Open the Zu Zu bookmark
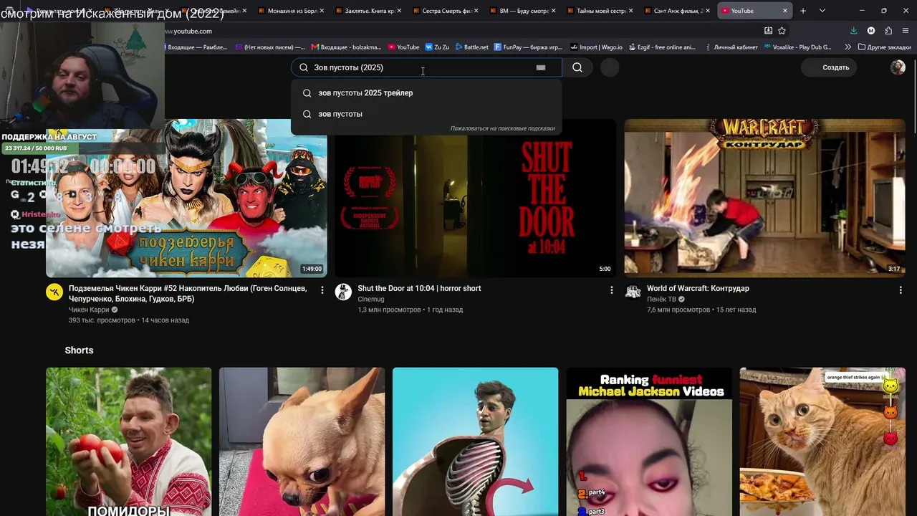 tap(437, 47)
